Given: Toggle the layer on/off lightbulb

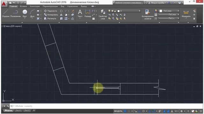Looking at the screenshot, I should coord(109,11).
